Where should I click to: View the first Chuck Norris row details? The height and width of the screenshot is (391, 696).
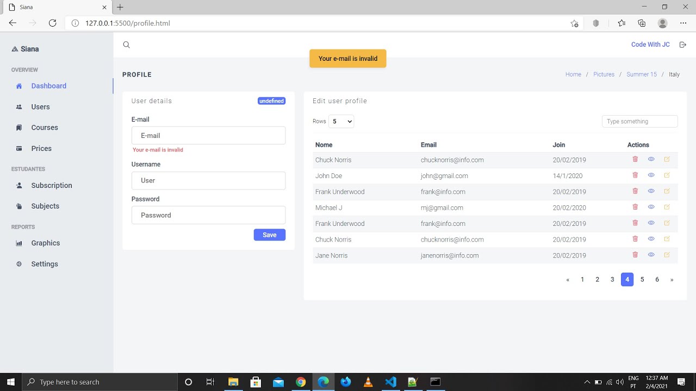pyautogui.click(x=651, y=159)
